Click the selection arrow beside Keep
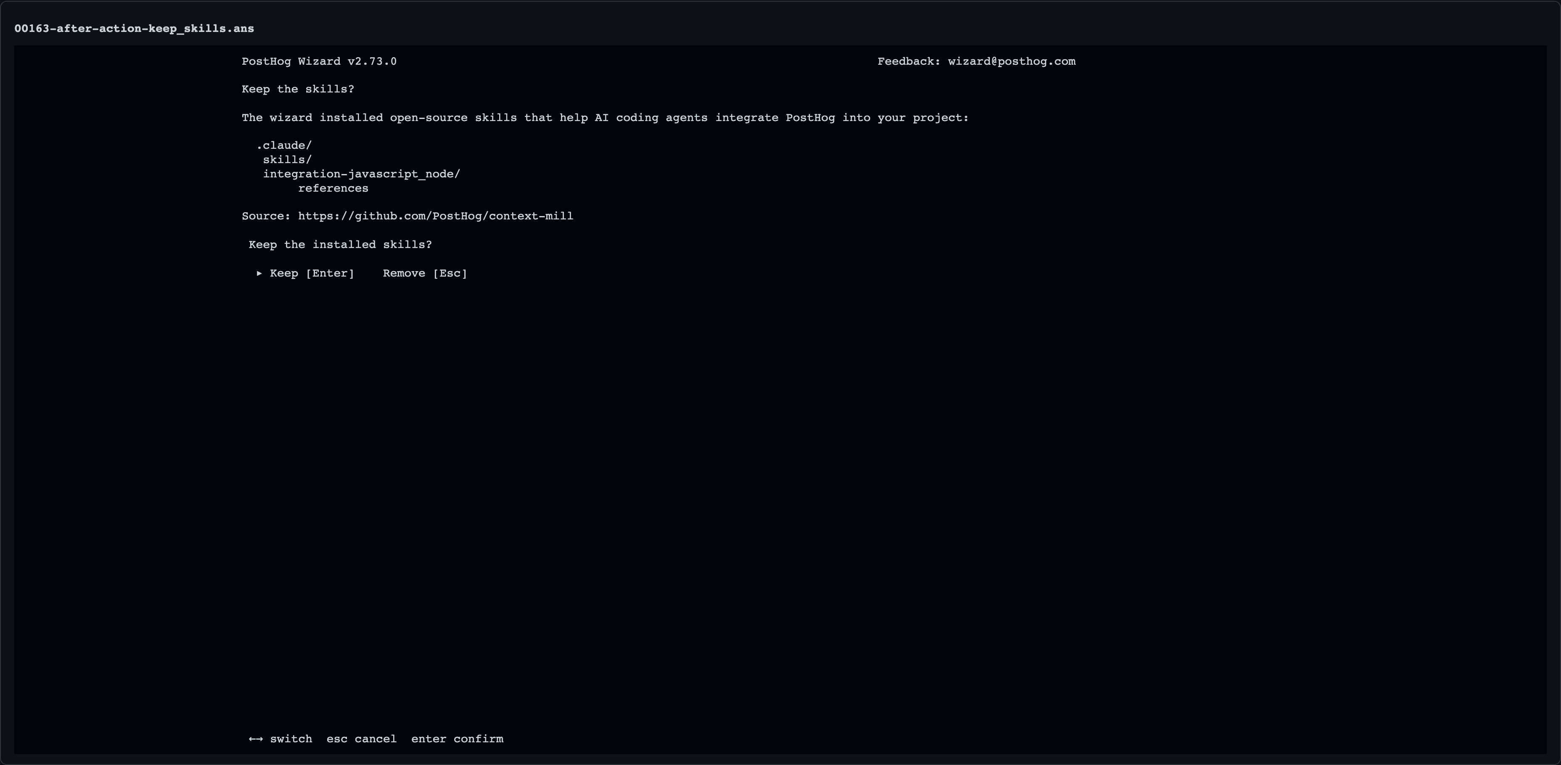This screenshot has width=1561, height=765. tap(259, 273)
